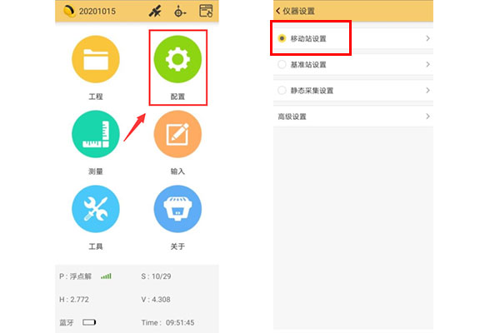Open the window icon at top right
This screenshot has height=333, width=500.
206,12
